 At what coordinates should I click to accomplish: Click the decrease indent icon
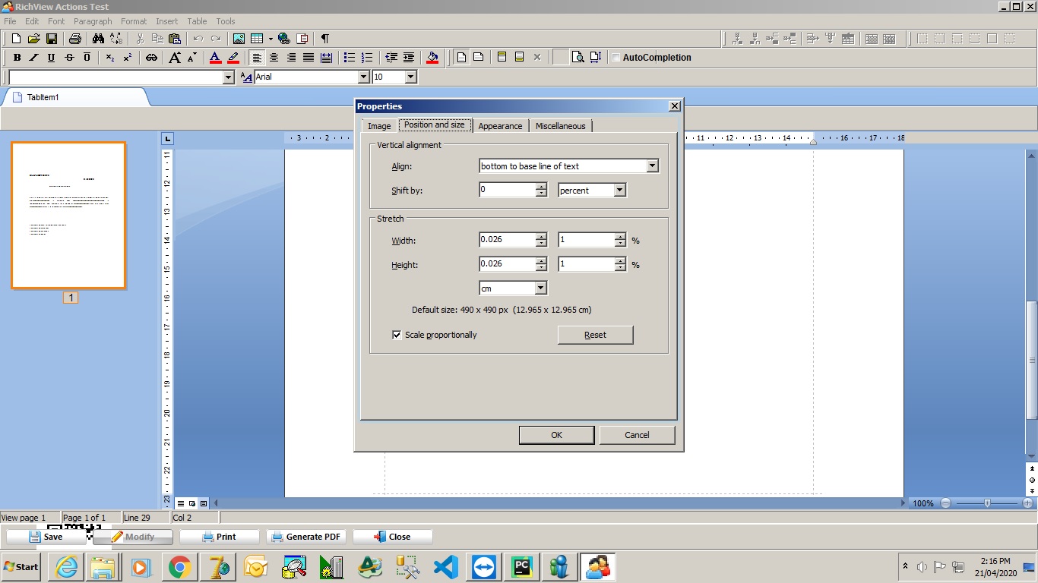391,58
